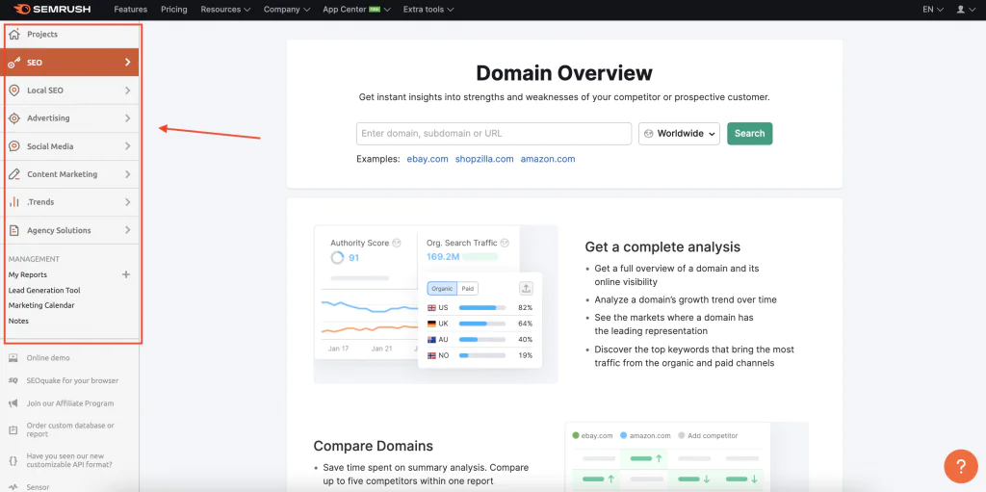Expand the Advertising chevron

(x=128, y=118)
